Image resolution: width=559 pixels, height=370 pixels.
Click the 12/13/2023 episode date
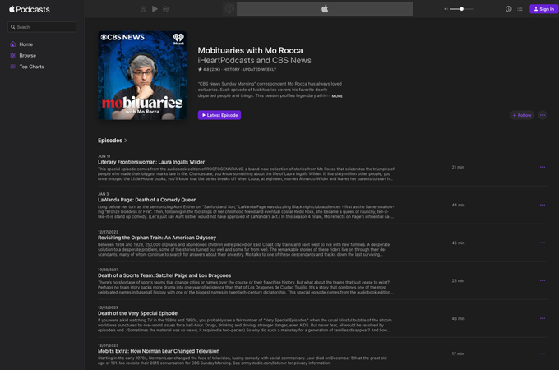[108, 308]
